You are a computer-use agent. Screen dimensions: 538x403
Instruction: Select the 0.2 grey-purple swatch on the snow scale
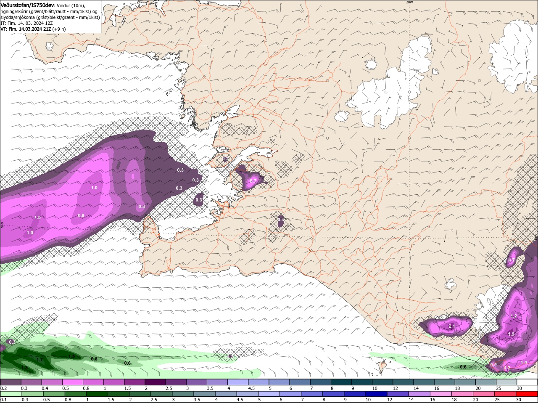[11, 382]
